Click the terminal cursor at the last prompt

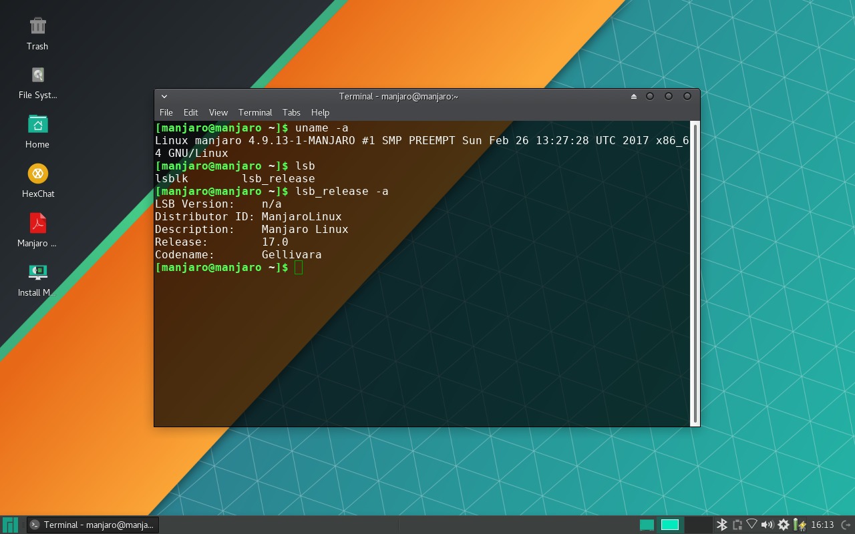299,268
